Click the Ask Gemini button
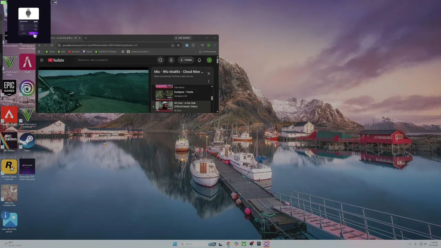 point(182,38)
